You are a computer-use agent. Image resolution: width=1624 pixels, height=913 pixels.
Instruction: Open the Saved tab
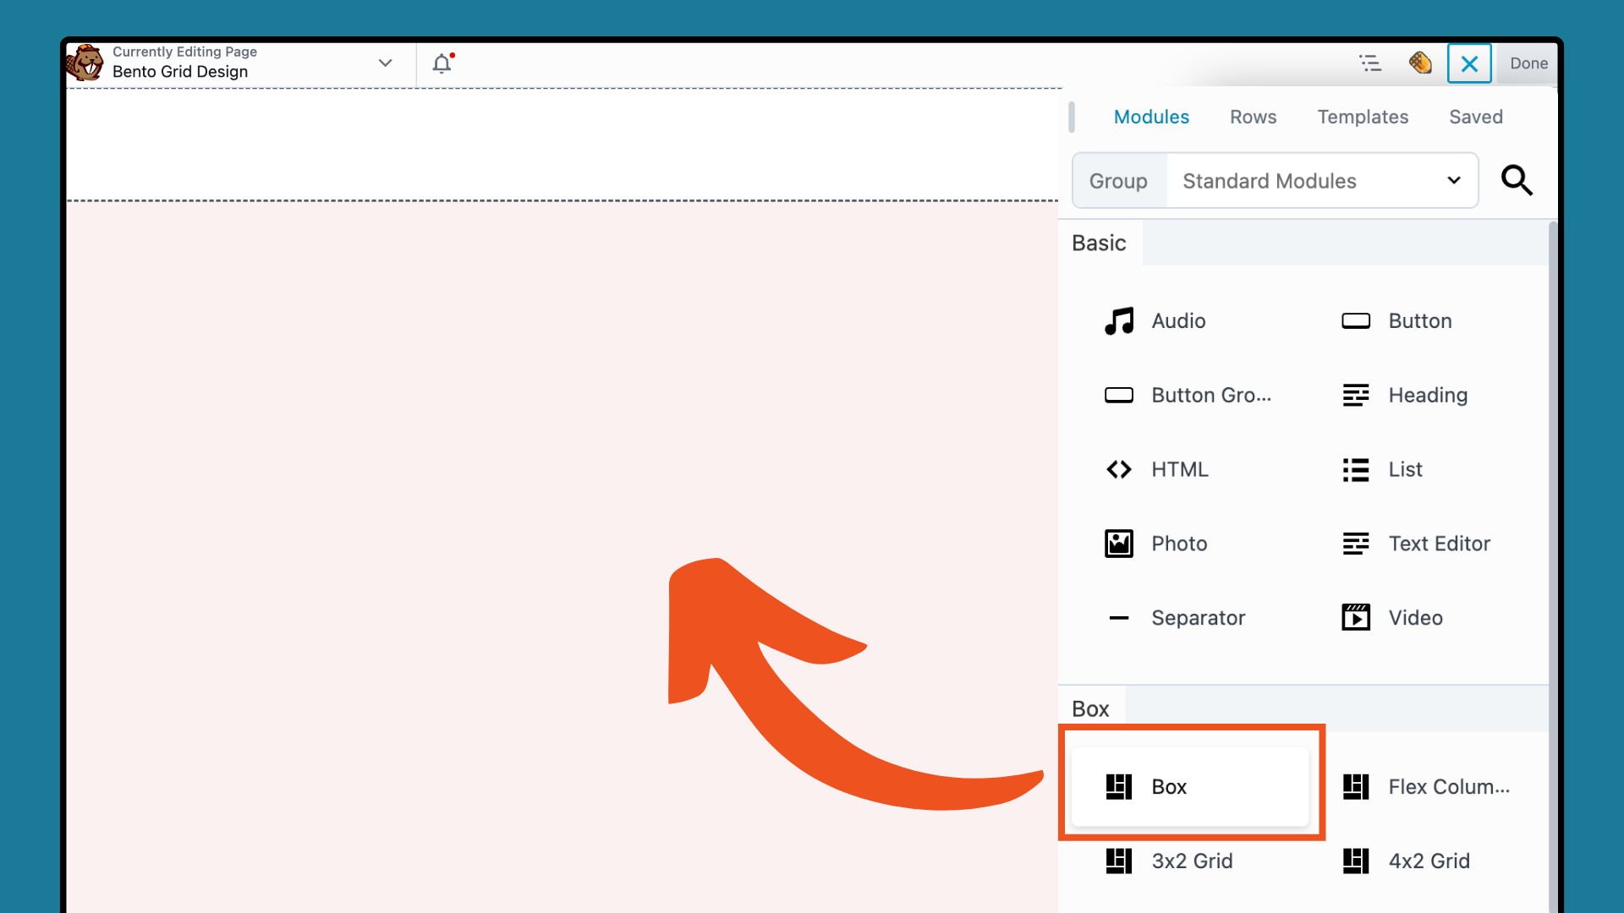(x=1475, y=117)
